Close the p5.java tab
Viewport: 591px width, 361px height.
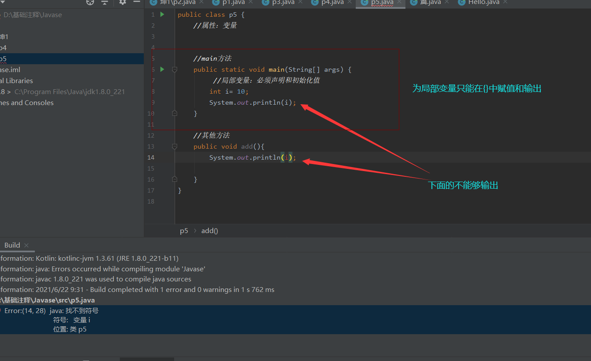click(x=400, y=2)
